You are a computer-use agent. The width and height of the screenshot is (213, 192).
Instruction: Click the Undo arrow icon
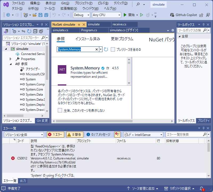point(54,15)
